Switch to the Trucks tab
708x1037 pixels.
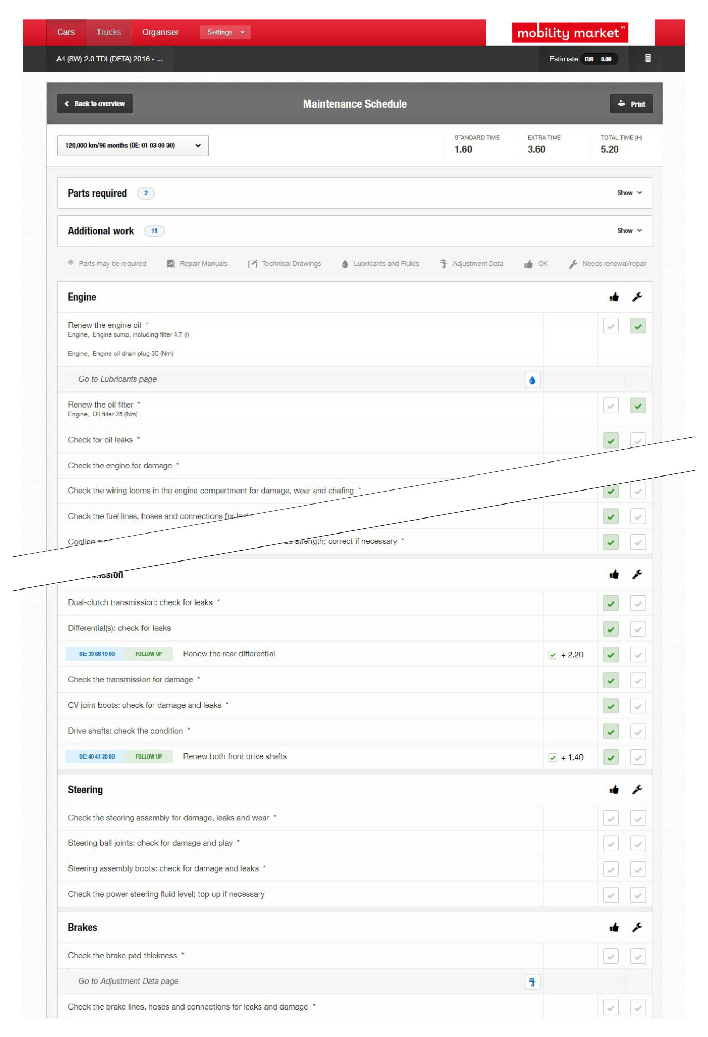coord(108,32)
